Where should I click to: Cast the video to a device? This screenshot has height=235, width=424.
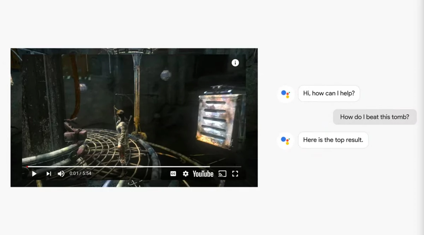(x=222, y=174)
